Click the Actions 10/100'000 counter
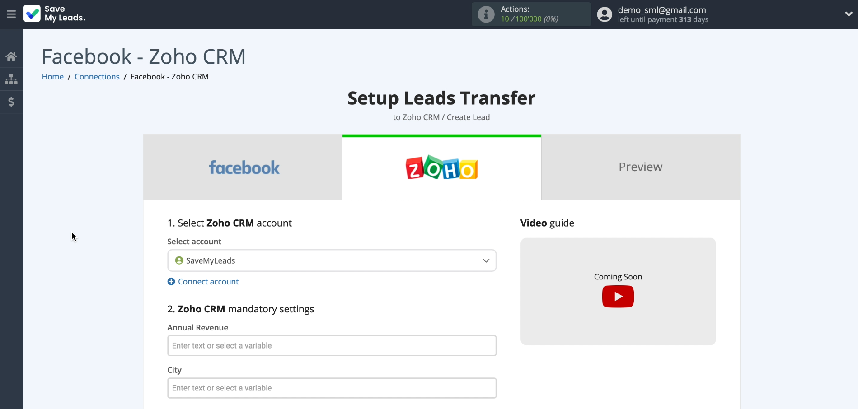Image resolution: width=858 pixels, height=409 pixels. [530, 19]
